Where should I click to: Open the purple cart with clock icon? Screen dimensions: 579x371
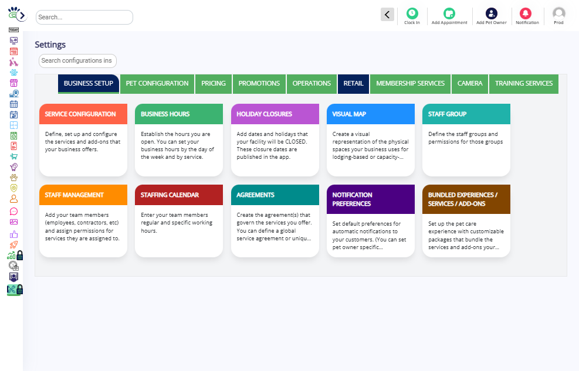click(x=13, y=167)
